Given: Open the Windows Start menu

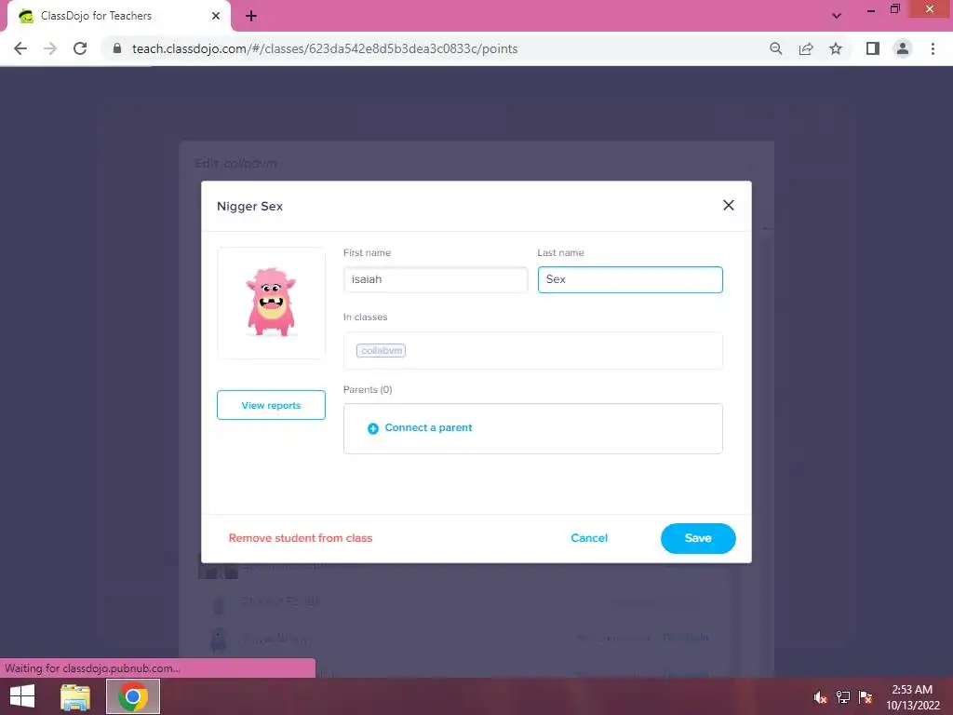Looking at the screenshot, I should (22, 696).
